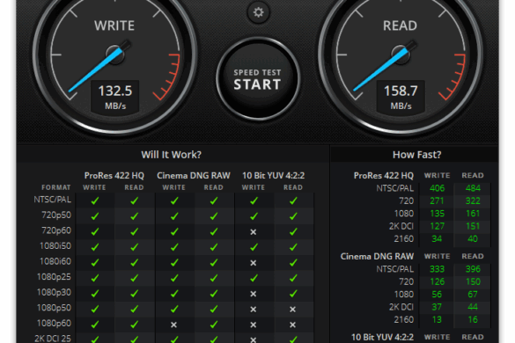Click the 271 write value for ProRes 720
Image resolution: width=515 pixels, height=343 pixels.
[437, 201]
